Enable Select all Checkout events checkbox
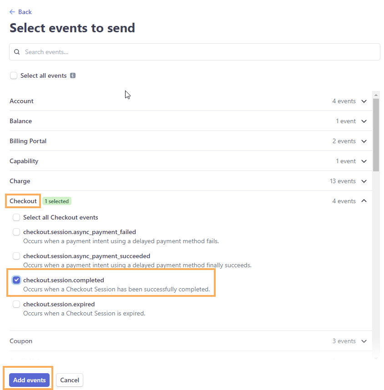The height and width of the screenshot is (390, 384). (x=16, y=217)
